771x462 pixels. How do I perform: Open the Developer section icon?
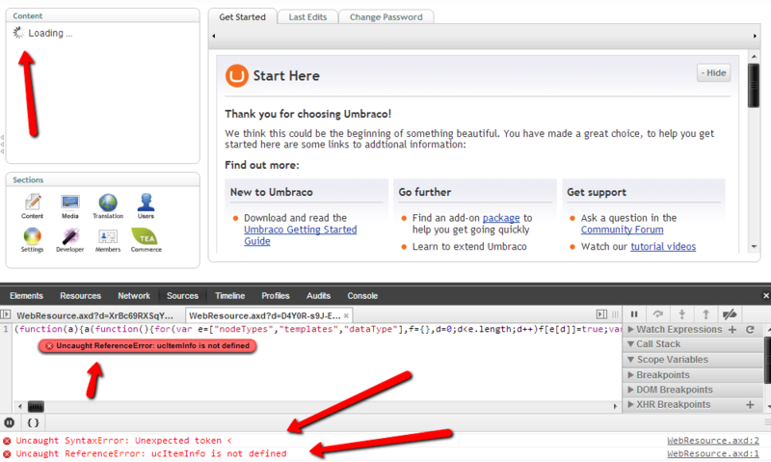pyautogui.click(x=69, y=239)
